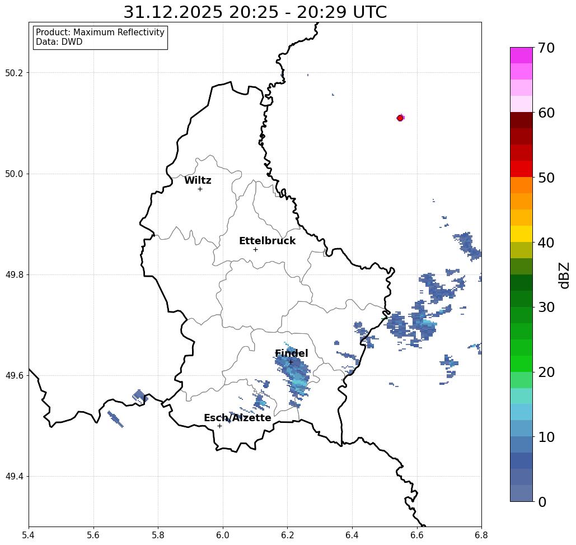
Task: Click the Ettelbruck city label
Action: [x=267, y=241]
